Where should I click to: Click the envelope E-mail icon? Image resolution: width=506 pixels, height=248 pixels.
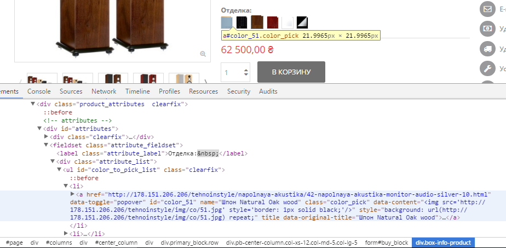click(487, 9)
